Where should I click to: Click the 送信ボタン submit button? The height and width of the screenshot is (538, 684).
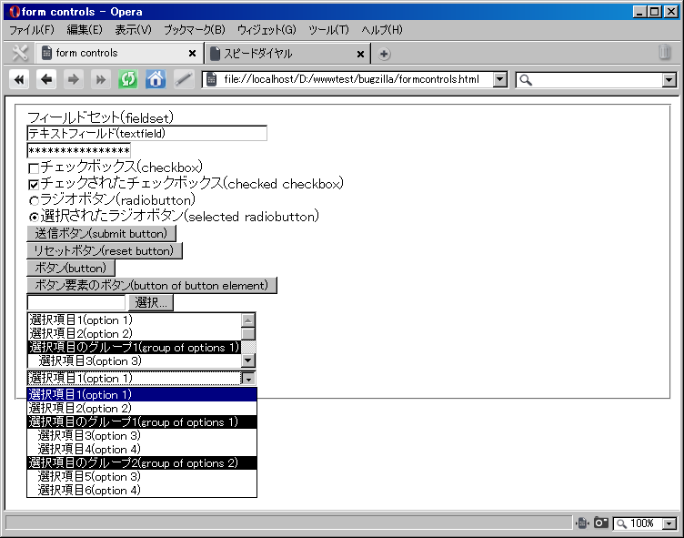pyautogui.click(x=101, y=234)
